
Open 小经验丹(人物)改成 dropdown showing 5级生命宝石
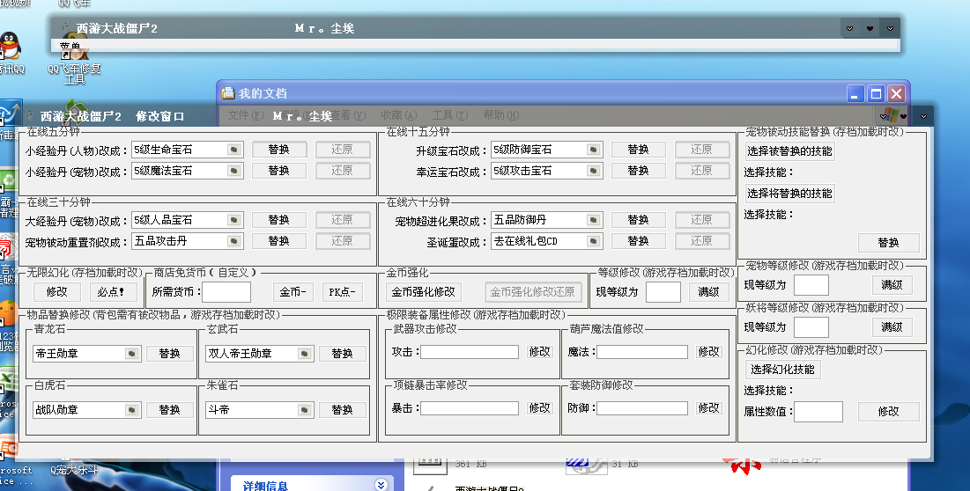click(x=233, y=150)
